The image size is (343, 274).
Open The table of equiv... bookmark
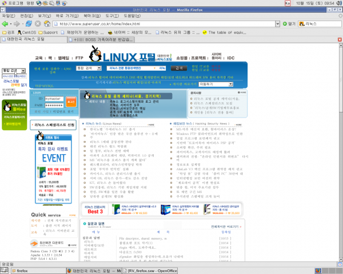pyautogui.click(x=225, y=33)
